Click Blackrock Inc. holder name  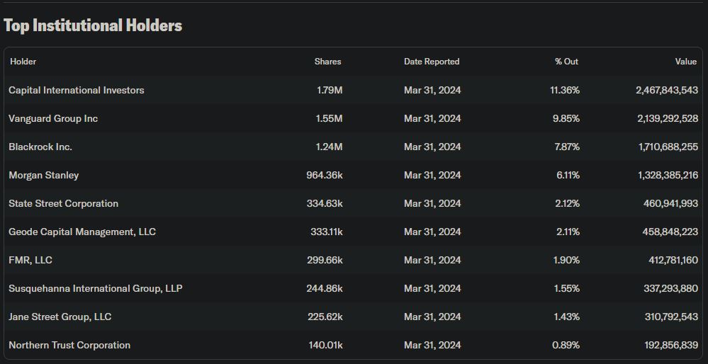coord(40,147)
